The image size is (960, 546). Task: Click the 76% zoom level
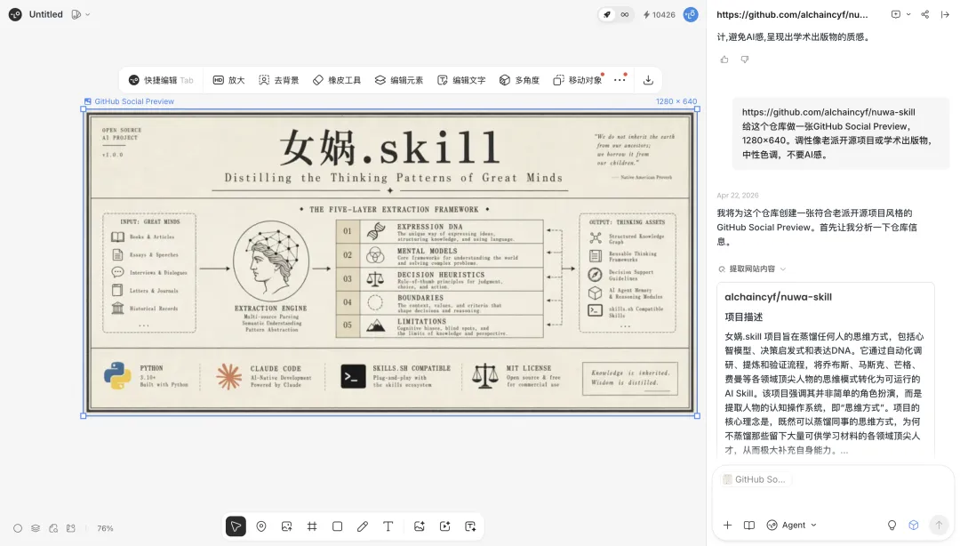[x=105, y=528]
